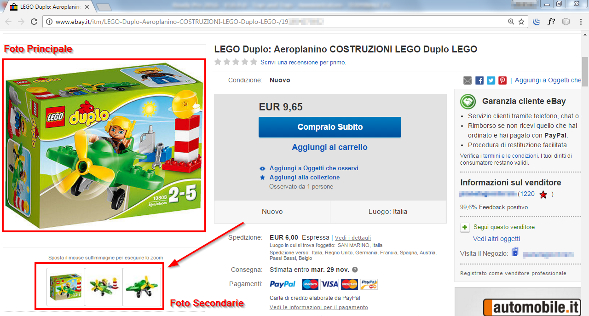Open Vedi i dettagli shipping link
Viewport: 589px width, 316px height.
353,238
